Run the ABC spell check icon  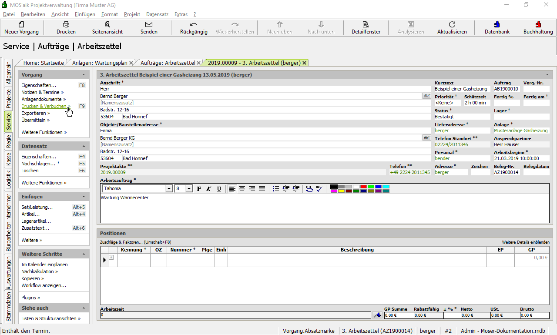(x=319, y=188)
